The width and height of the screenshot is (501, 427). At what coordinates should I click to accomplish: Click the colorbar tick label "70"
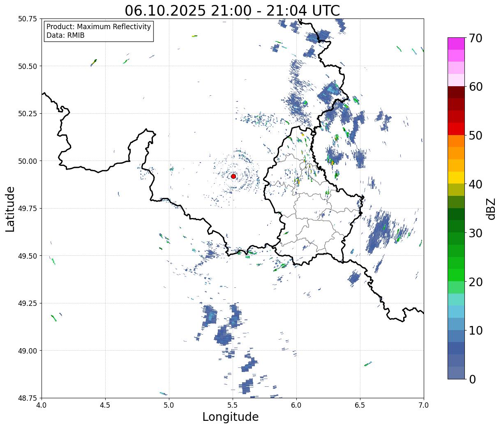(x=476, y=38)
